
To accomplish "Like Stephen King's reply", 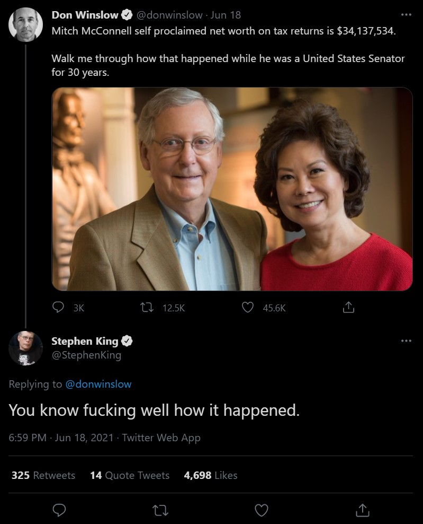I will tap(262, 510).
